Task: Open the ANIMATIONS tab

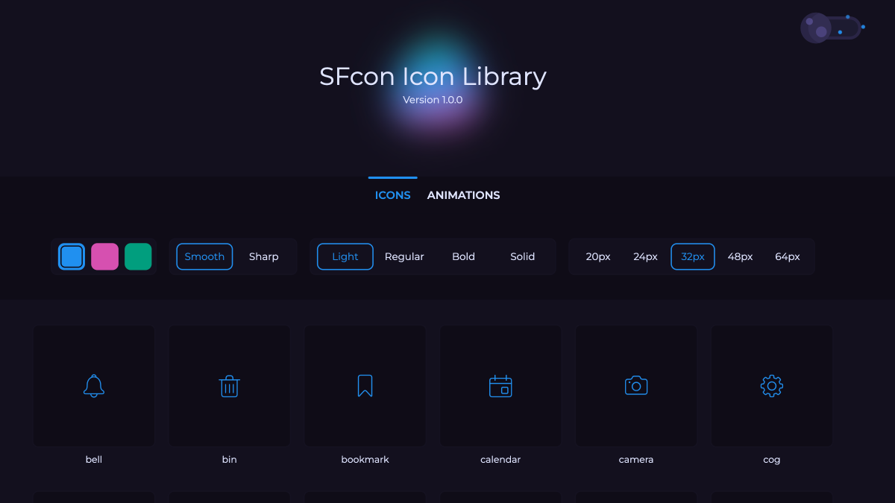Action: coord(464,195)
